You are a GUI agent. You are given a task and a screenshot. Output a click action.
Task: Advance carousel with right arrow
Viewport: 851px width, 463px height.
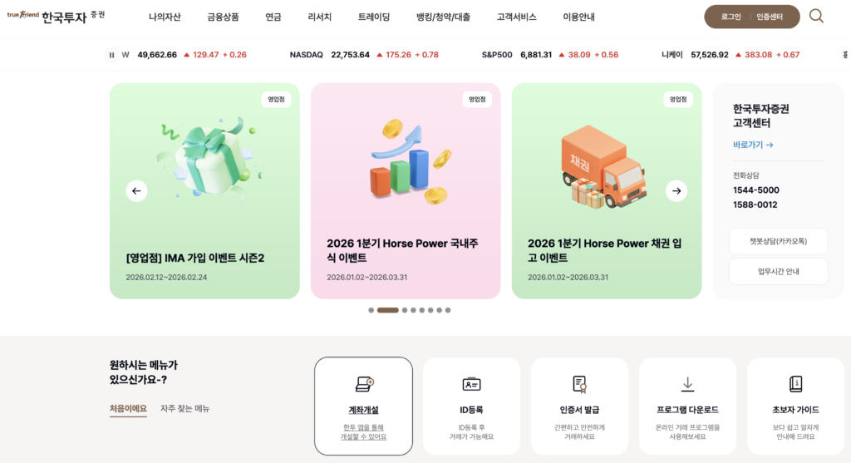tap(676, 191)
